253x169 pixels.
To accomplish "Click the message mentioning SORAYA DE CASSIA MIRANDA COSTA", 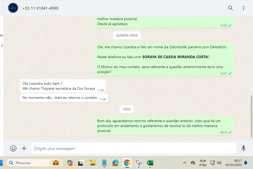I will (164, 59).
